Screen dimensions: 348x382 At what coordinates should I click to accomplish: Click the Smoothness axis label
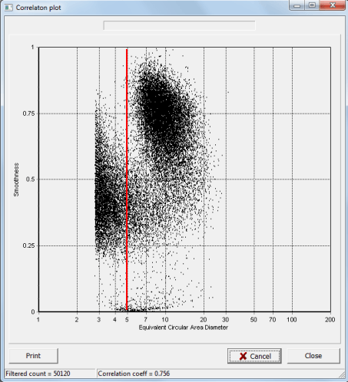[16, 179]
